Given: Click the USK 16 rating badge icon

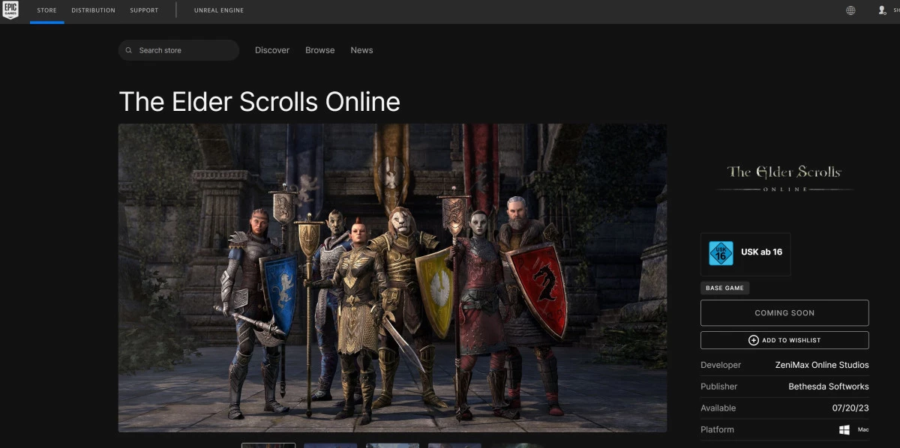Looking at the screenshot, I should [x=721, y=253].
